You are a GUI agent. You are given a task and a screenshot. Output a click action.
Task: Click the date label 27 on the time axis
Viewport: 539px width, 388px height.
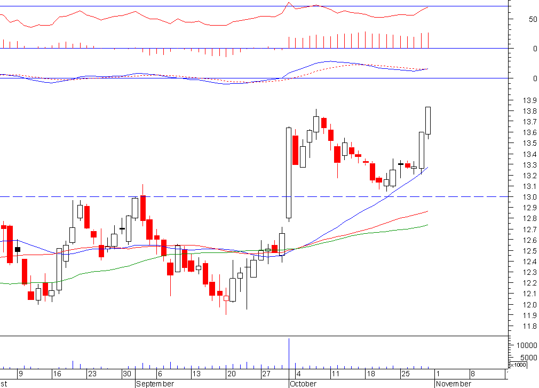[266, 374]
